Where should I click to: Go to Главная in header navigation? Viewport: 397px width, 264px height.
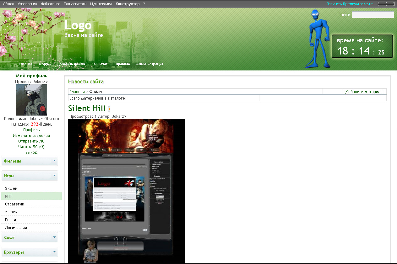click(x=26, y=64)
